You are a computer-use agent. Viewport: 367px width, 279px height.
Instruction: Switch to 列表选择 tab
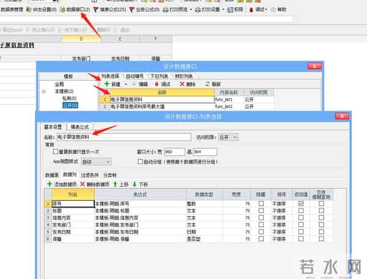point(110,76)
